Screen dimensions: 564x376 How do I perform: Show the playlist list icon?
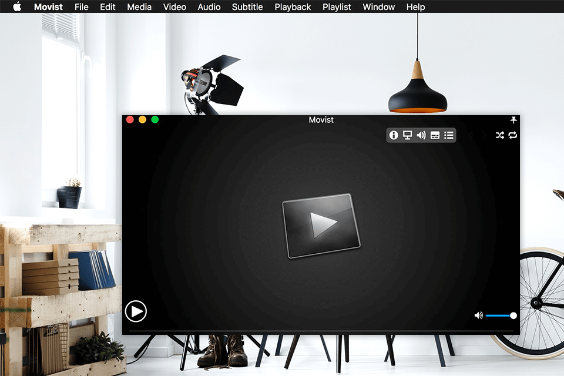coord(448,135)
